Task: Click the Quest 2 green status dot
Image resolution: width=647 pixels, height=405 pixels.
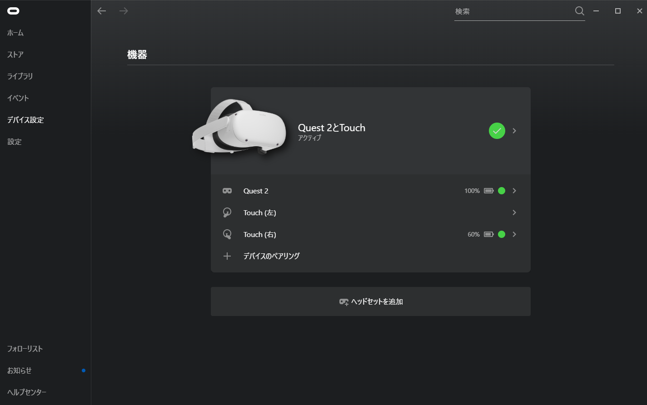Action: [x=502, y=191]
